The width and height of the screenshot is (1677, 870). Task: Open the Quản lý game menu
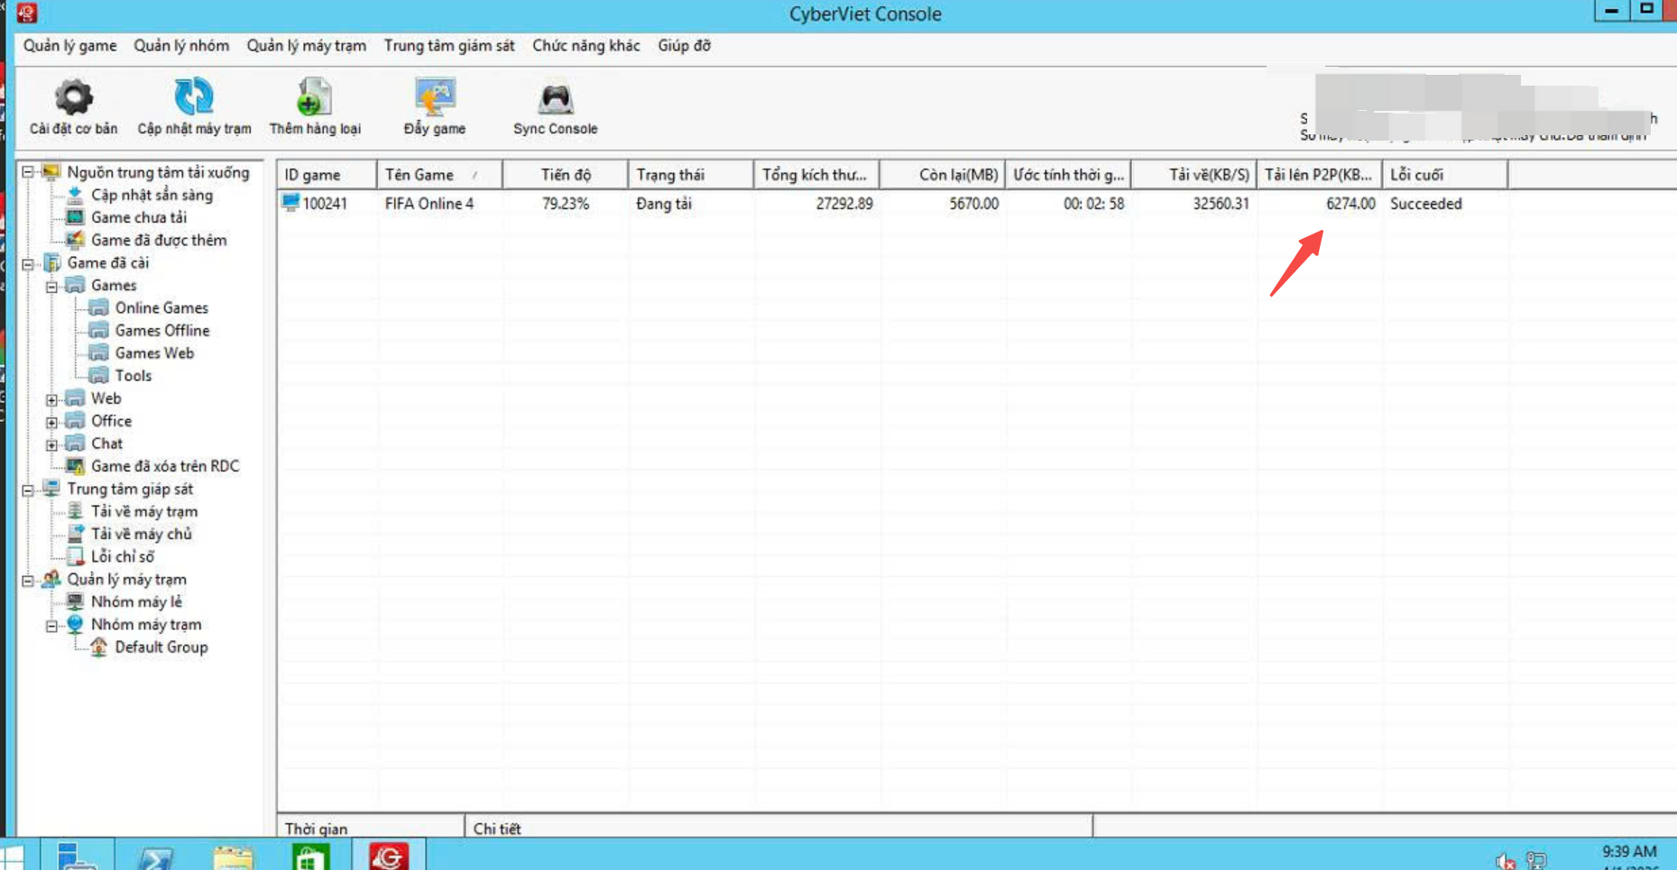tap(69, 46)
